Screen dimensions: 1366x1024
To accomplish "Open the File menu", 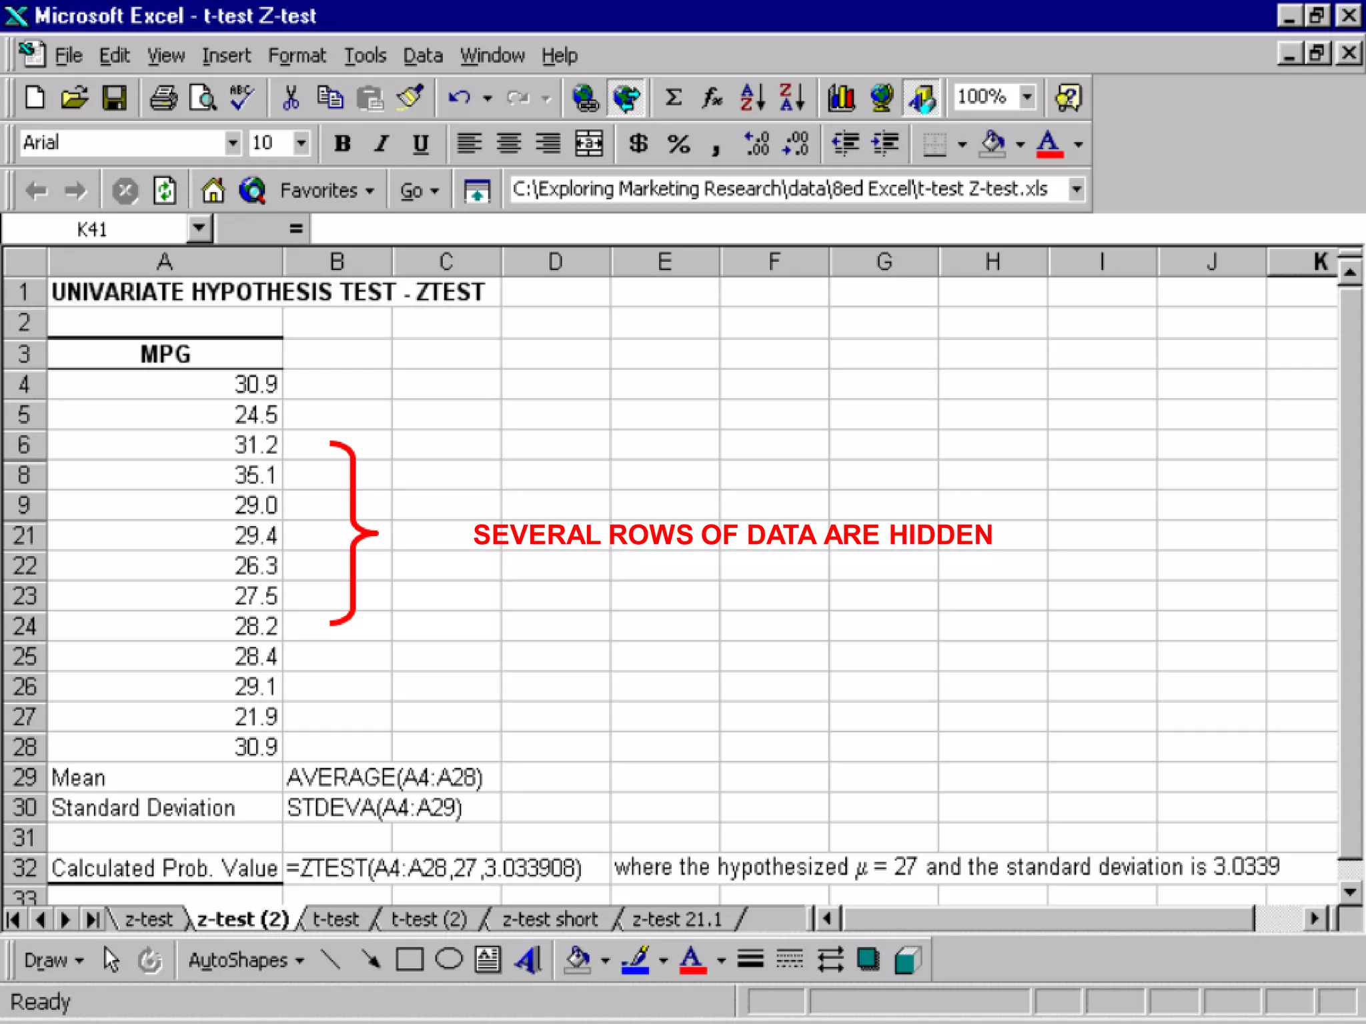I will 68,55.
